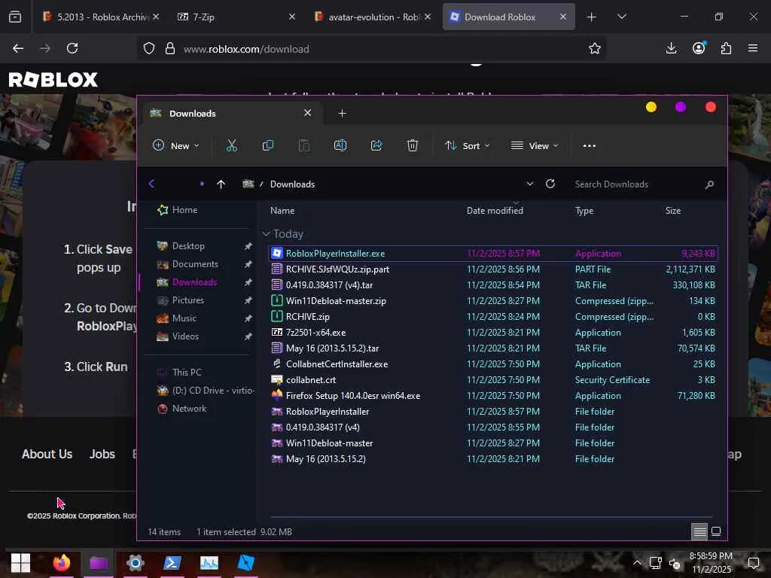Select the 7z2501-x64.exe file
Image resolution: width=771 pixels, height=578 pixels.
click(x=493, y=332)
